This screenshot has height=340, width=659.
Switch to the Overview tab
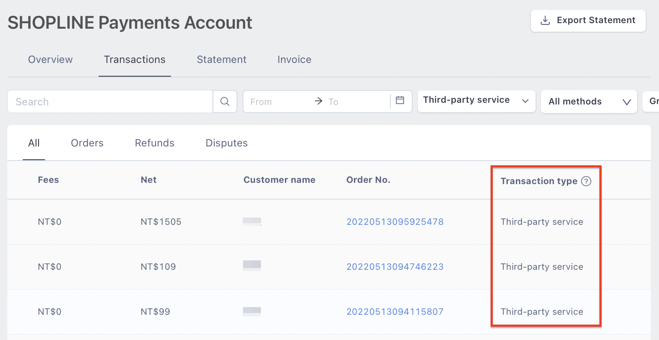[x=51, y=60]
